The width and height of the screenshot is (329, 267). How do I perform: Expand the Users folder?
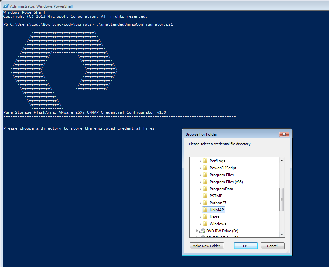[x=200, y=217]
